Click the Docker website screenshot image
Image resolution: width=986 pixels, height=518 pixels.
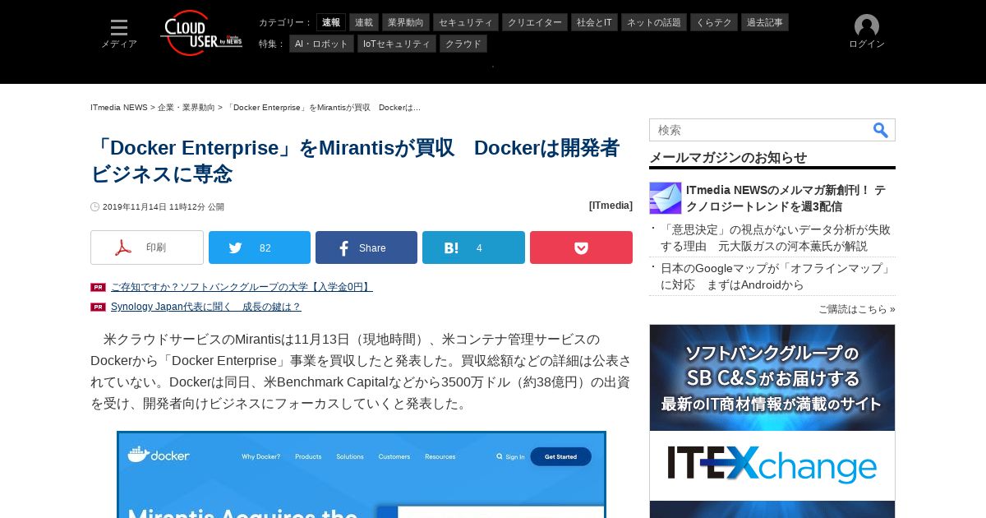click(362, 474)
